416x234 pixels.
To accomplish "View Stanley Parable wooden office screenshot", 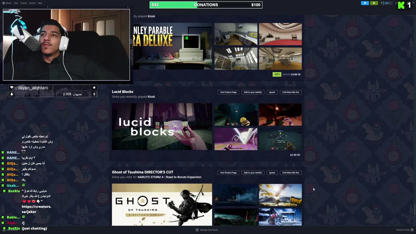I will coord(280,59).
